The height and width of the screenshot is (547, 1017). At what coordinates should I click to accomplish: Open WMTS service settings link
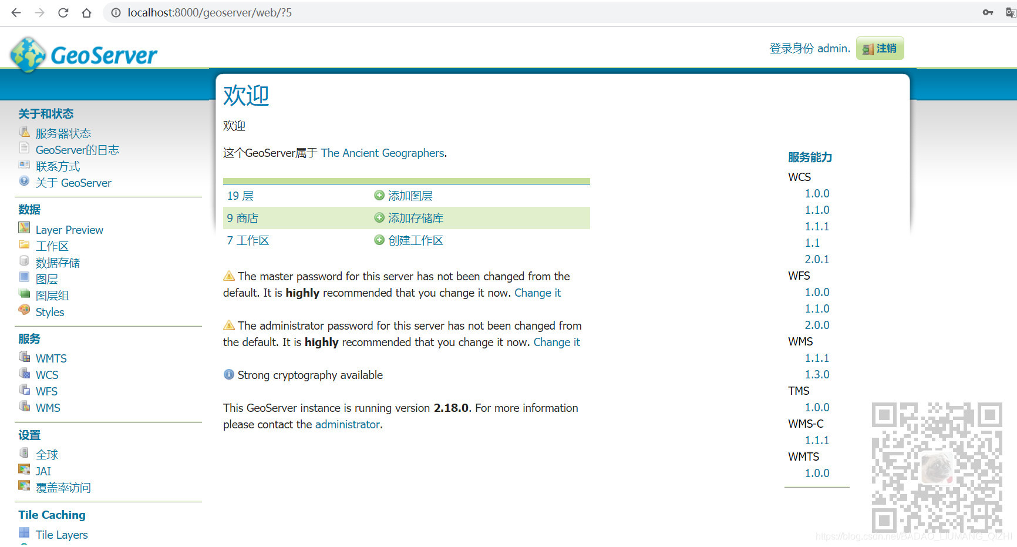click(x=51, y=358)
